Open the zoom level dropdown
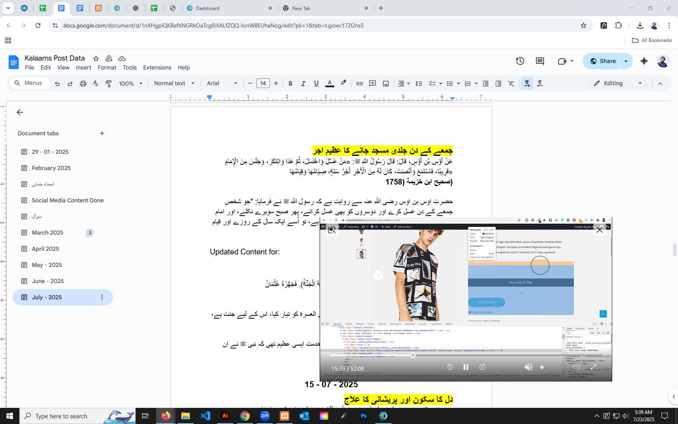The width and height of the screenshot is (678, 424). (131, 84)
